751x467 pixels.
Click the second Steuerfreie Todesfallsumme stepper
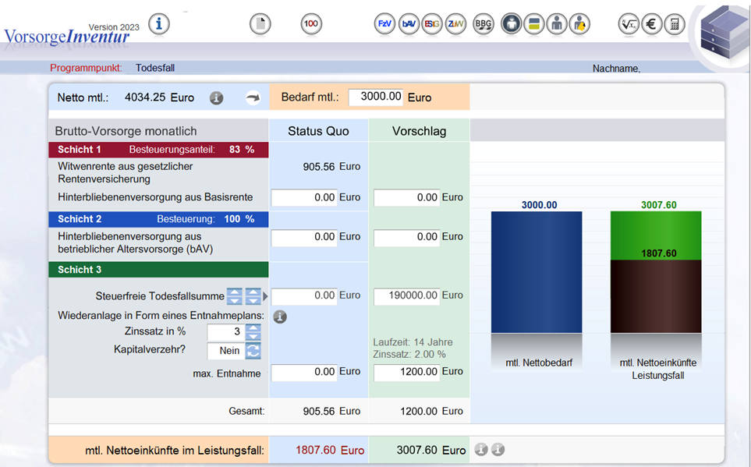pyautogui.click(x=253, y=296)
